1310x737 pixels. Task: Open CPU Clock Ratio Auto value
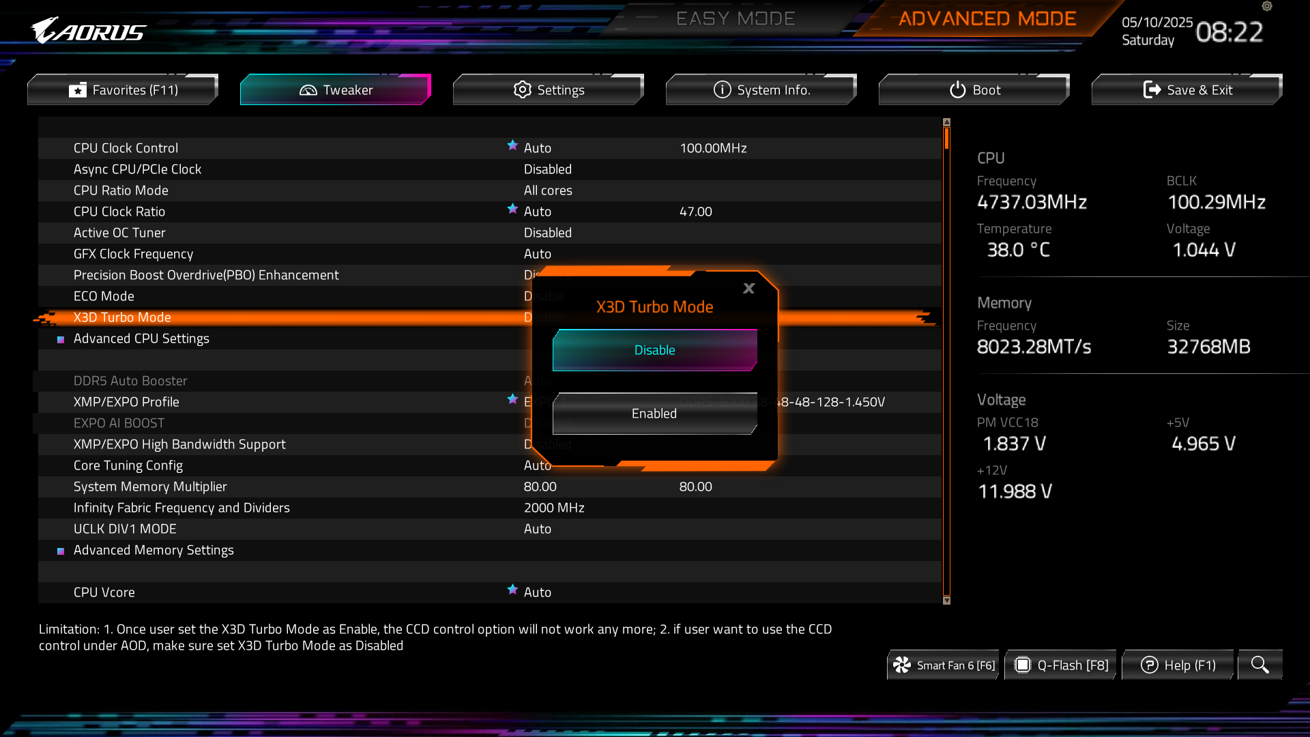(x=538, y=212)
